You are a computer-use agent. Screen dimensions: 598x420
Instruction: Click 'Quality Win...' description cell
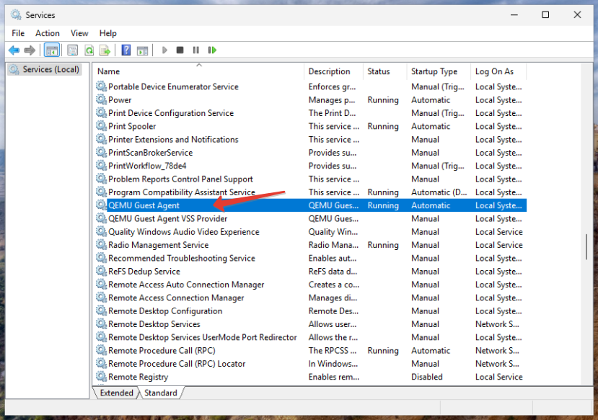coord(333,232)
